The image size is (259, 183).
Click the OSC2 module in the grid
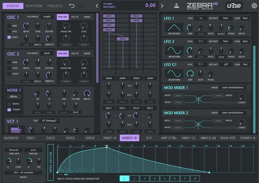109,21
